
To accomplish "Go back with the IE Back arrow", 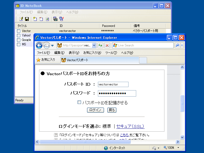I will 39,45.
